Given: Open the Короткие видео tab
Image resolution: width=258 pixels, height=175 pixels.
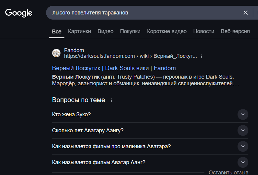Looking at the screenshot, I should pos(167,31).
